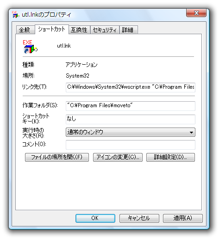Click the empty コメント field
This screenshot has width=219, height=238.
tap(131, 145)
